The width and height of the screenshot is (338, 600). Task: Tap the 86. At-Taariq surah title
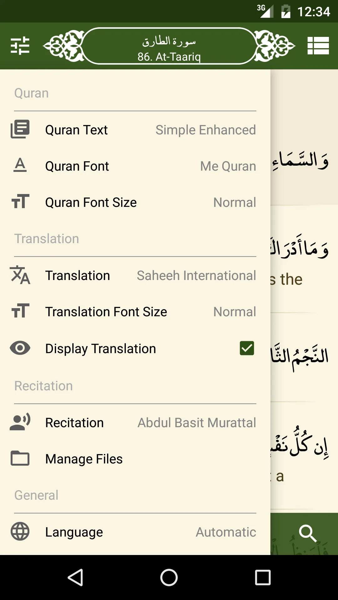169,57
